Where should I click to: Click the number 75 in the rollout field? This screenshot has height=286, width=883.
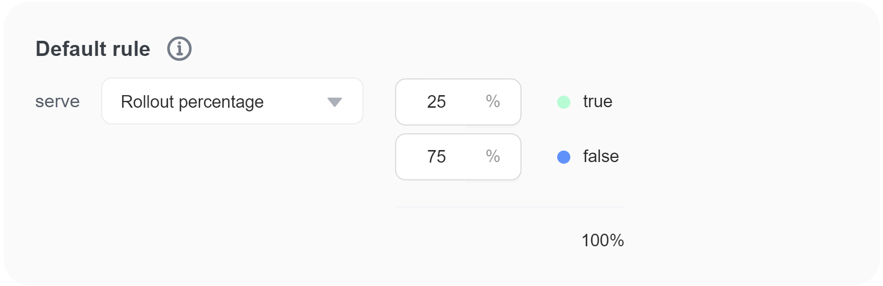click(x=436, y=157)
